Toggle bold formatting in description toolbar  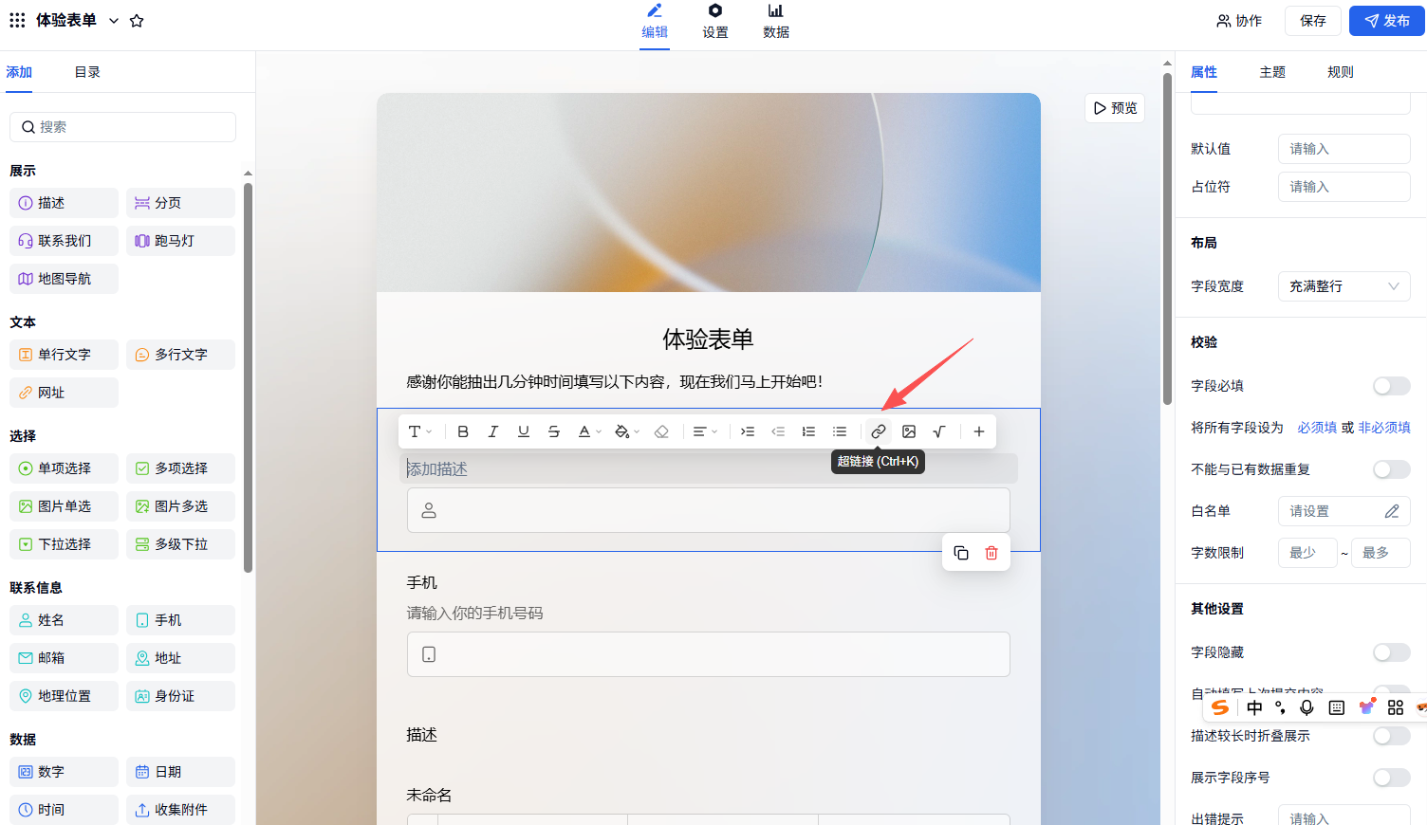(x=463, y=431)
